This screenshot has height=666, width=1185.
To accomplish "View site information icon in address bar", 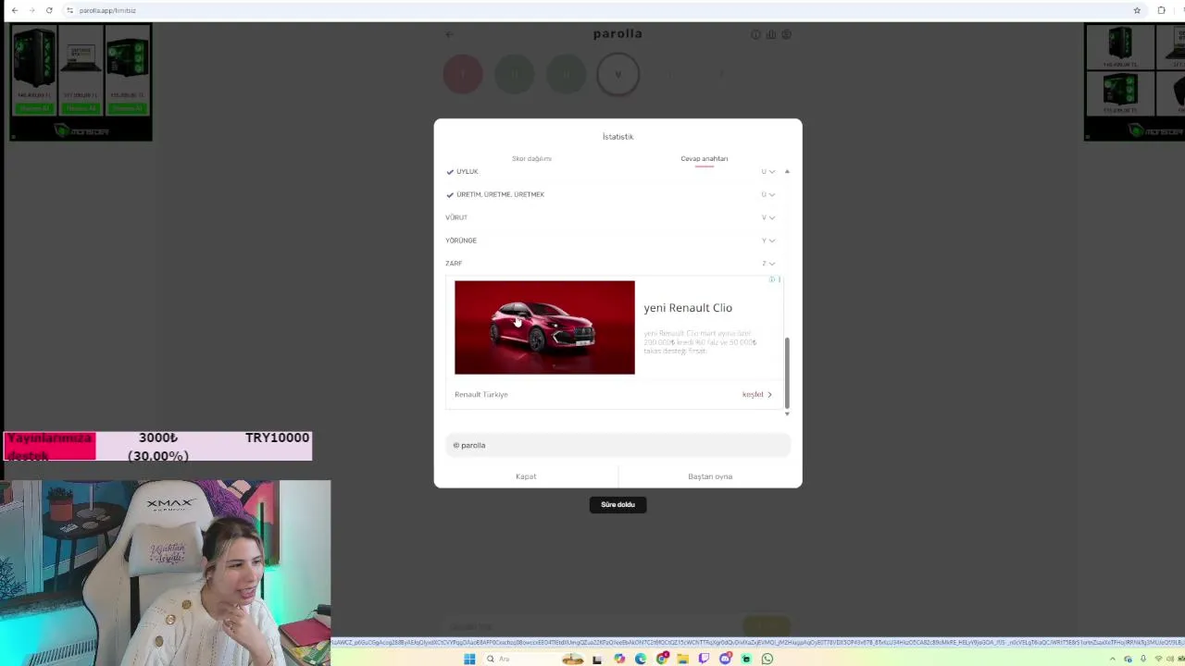I will point(69,10).
